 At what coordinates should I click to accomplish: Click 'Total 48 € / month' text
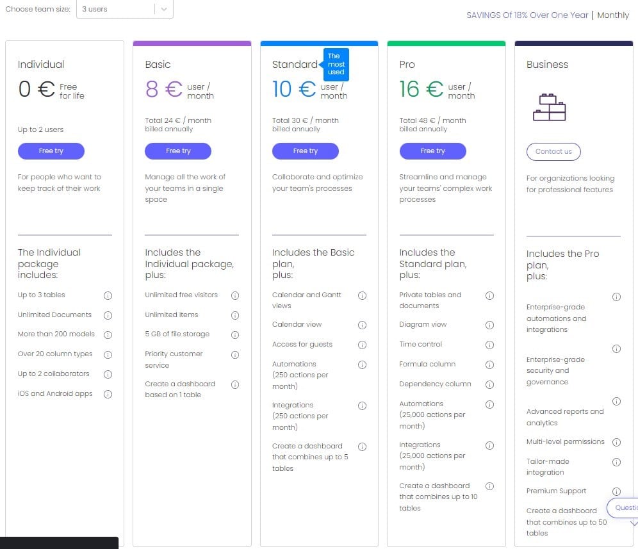[432, 120]
